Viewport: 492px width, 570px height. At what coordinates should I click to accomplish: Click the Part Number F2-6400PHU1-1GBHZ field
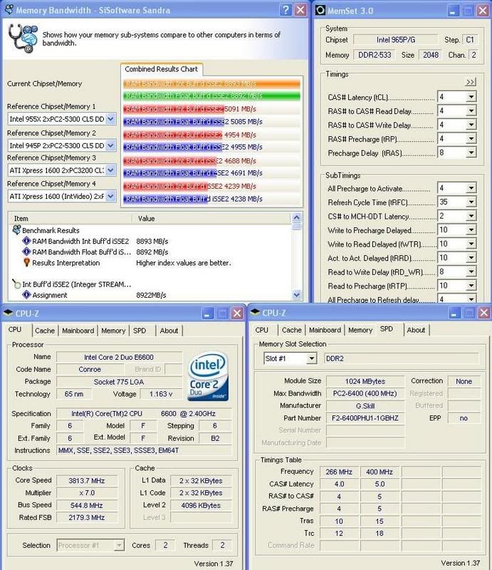[365, 418]
